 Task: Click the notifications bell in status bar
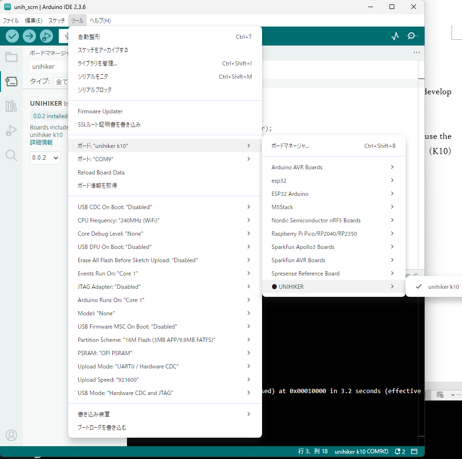[399, 451]
